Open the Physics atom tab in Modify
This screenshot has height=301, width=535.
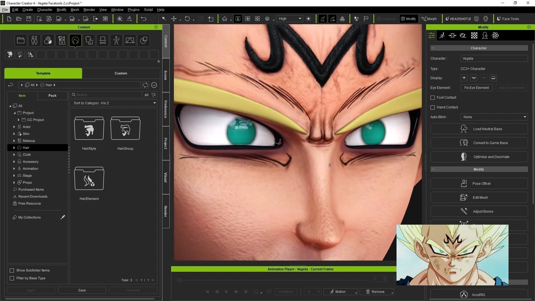(495, 35)
